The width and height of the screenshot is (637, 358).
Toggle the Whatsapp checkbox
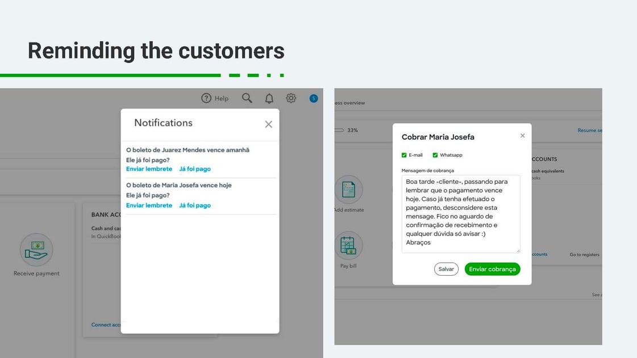[435, 155]
